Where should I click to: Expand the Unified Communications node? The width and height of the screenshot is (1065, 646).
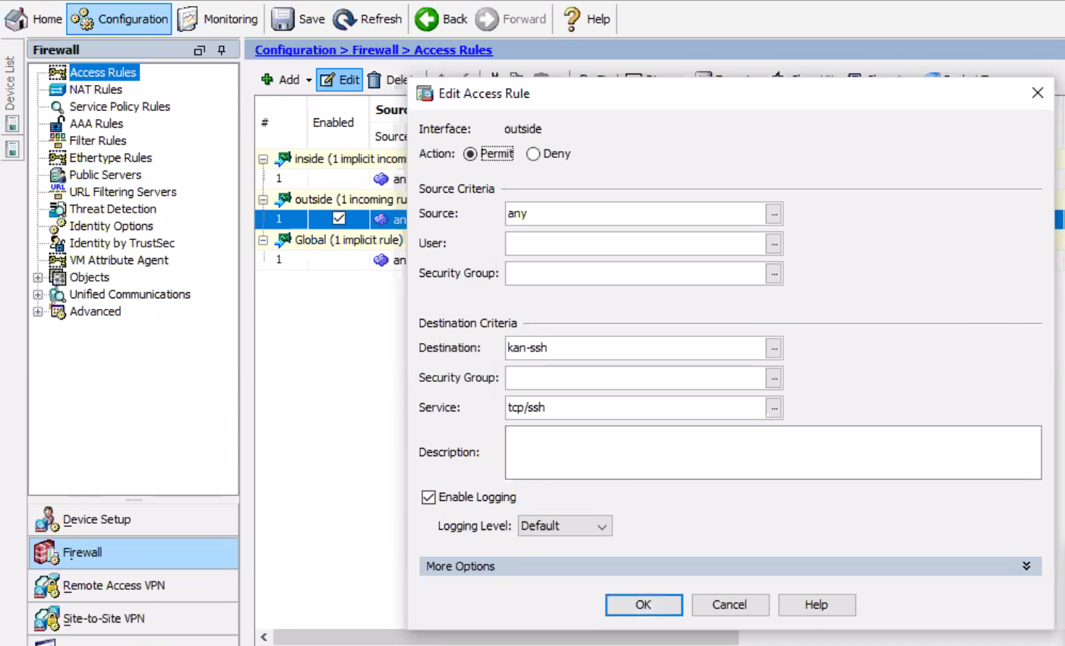pyautogui.click(x=38, y=295)
